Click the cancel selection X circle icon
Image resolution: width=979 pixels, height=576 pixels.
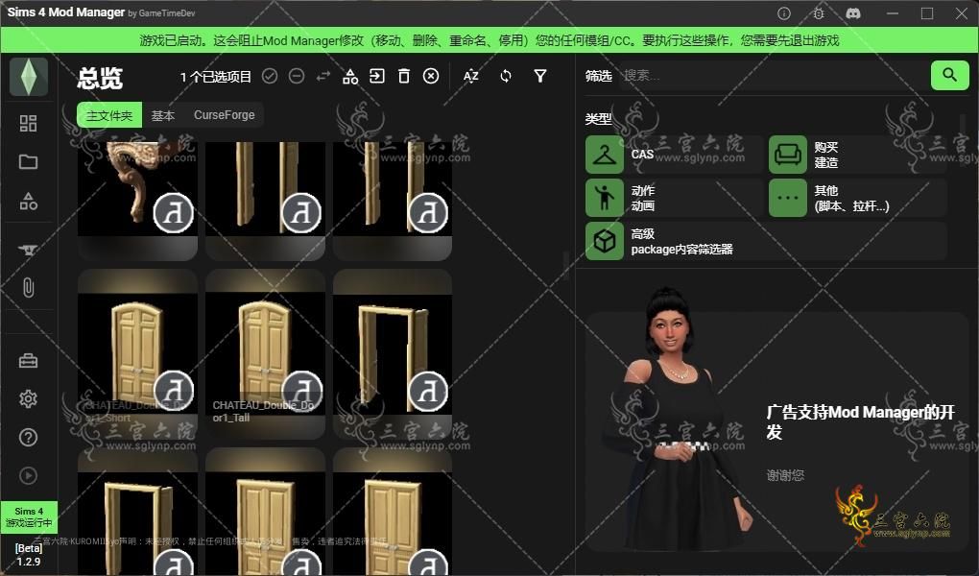pos(431,76)
